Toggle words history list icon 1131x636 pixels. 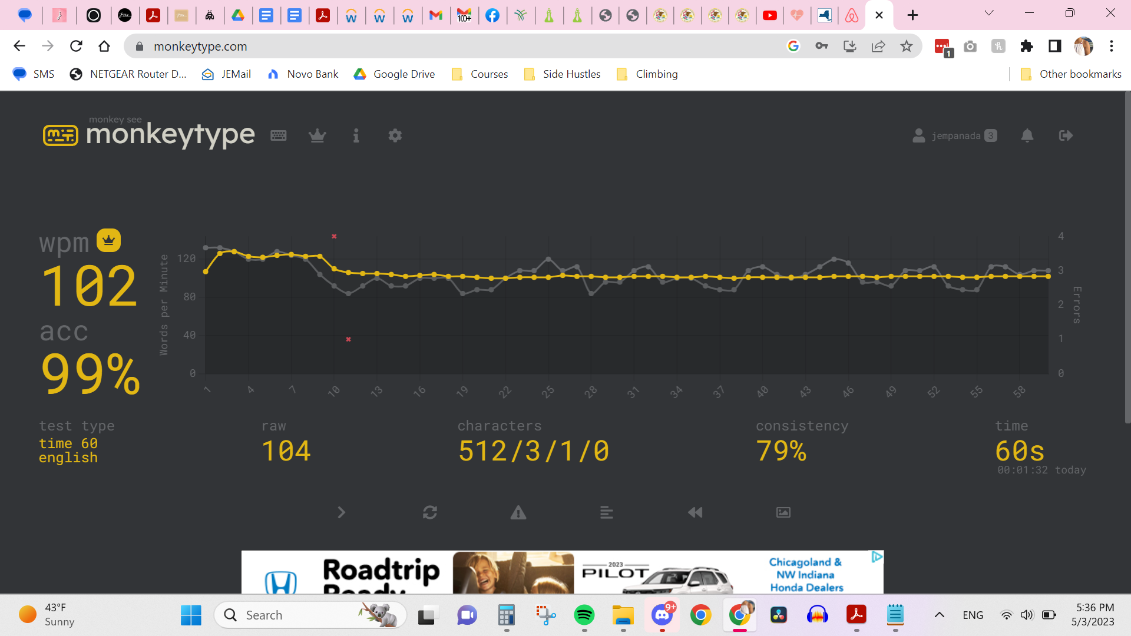(x=607, y=512)
